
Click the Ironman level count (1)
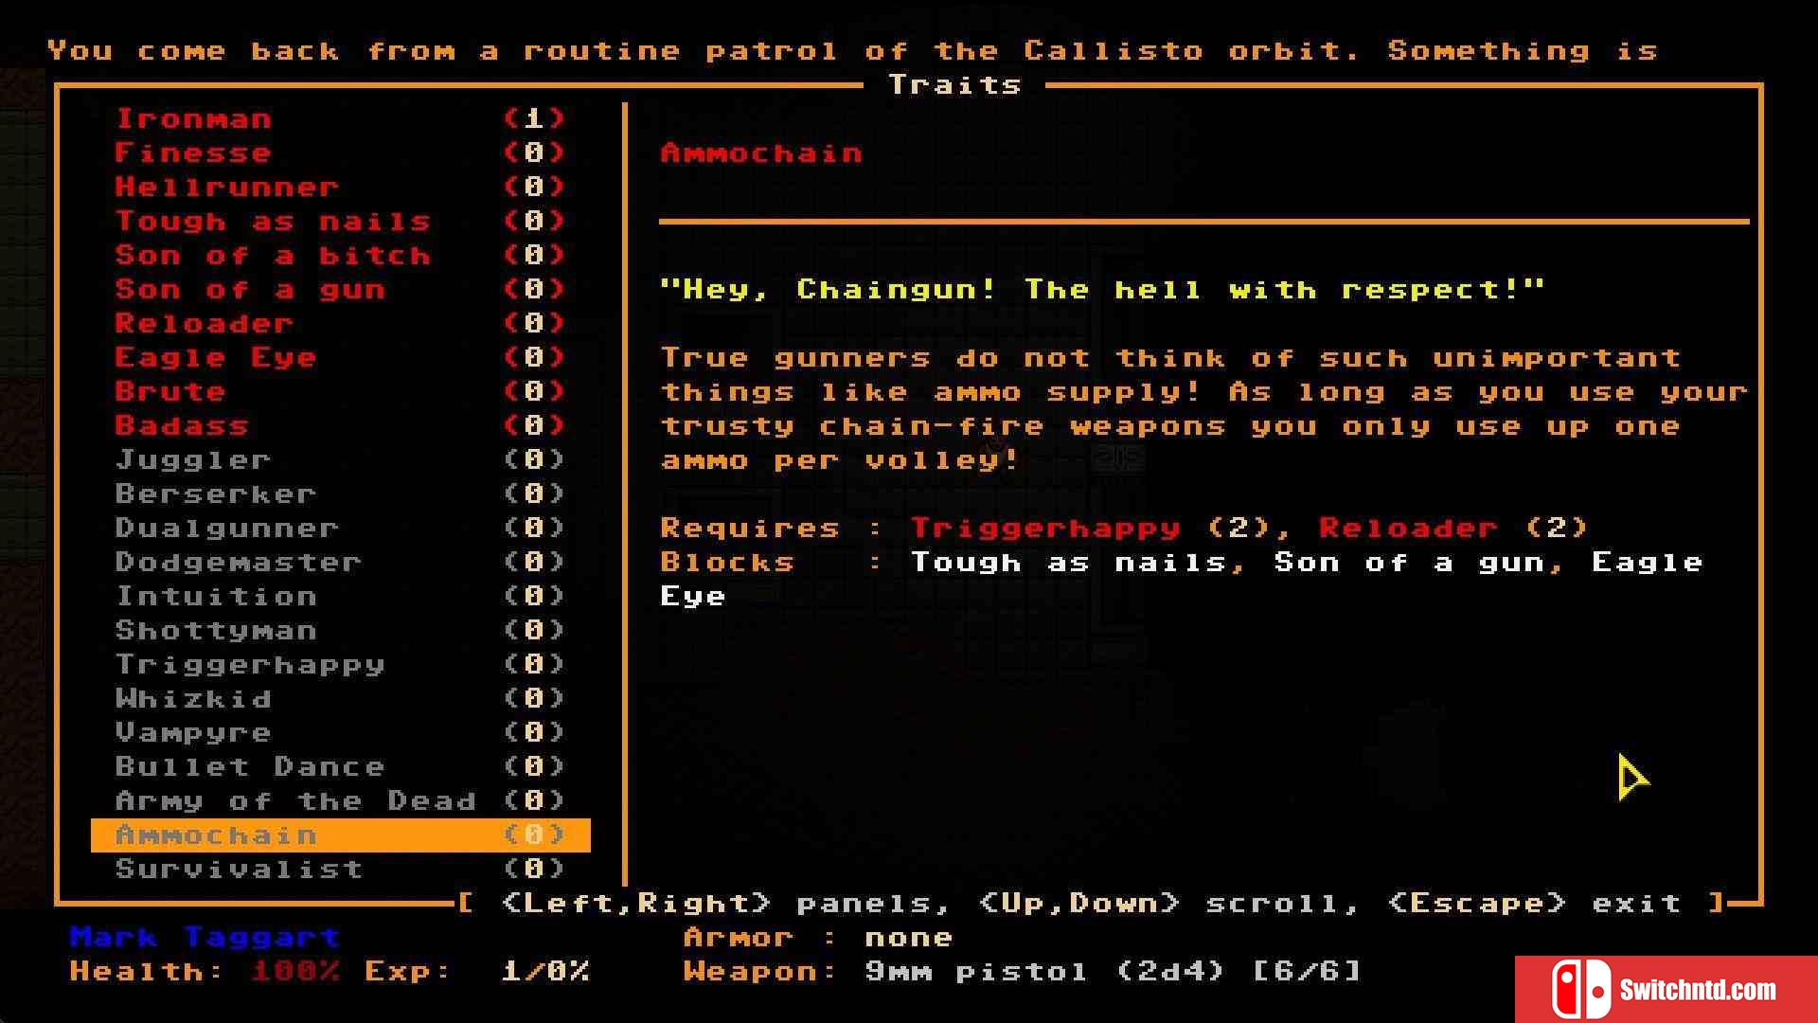click(x=534, y=118)
